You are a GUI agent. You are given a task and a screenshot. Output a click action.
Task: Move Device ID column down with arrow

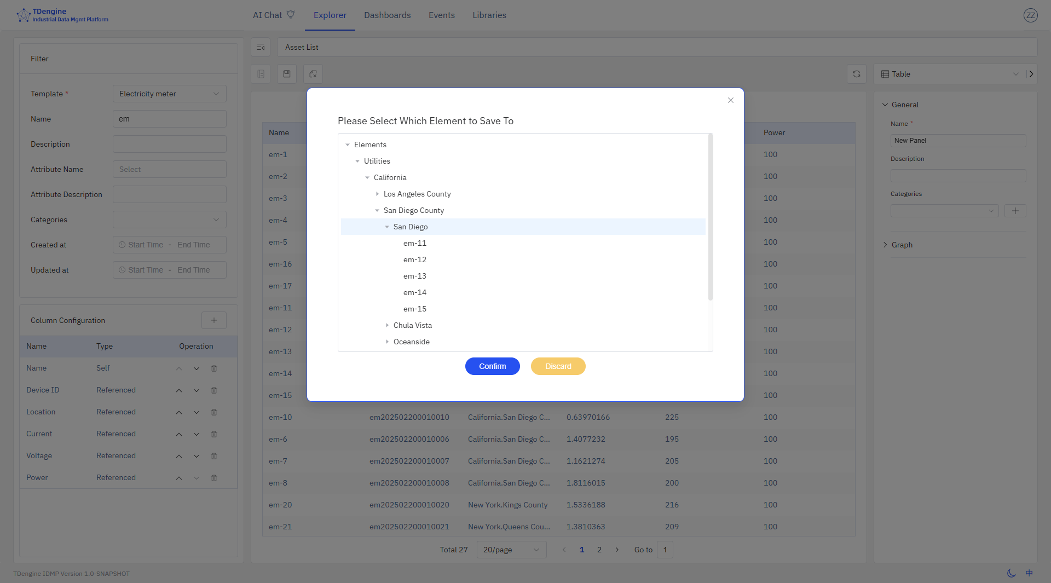(x=197, y=390)
